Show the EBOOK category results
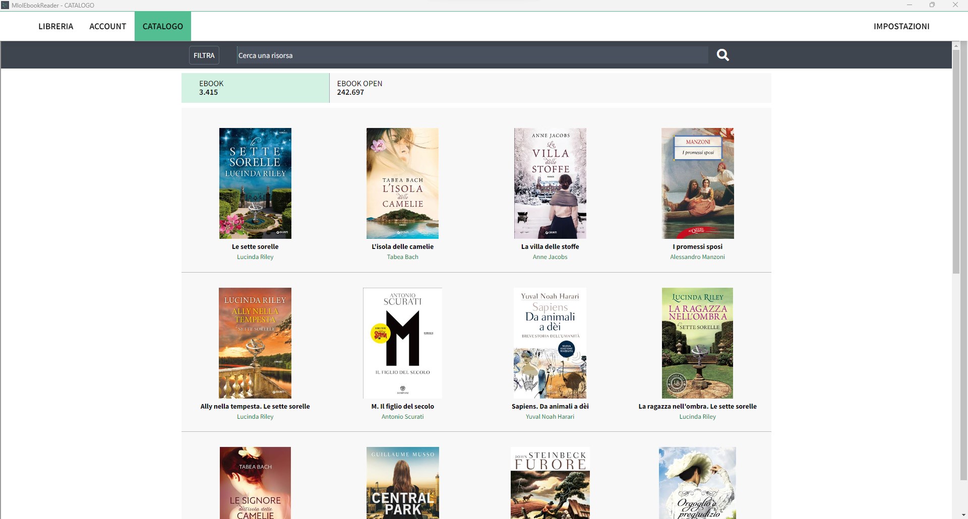 pos(255,88)
